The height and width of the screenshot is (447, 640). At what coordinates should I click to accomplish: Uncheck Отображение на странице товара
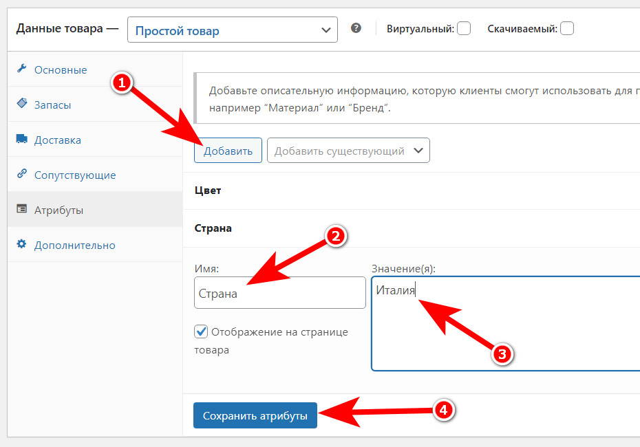coord(201,331)
